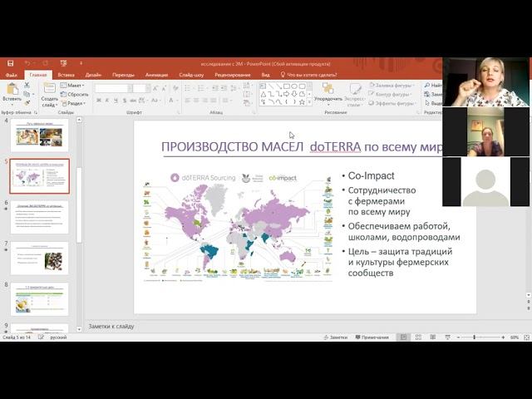Open the Customize Quick Access Toolbar dropdown
This screenshot has height=399, width=532.
click(x=81, y=63)
